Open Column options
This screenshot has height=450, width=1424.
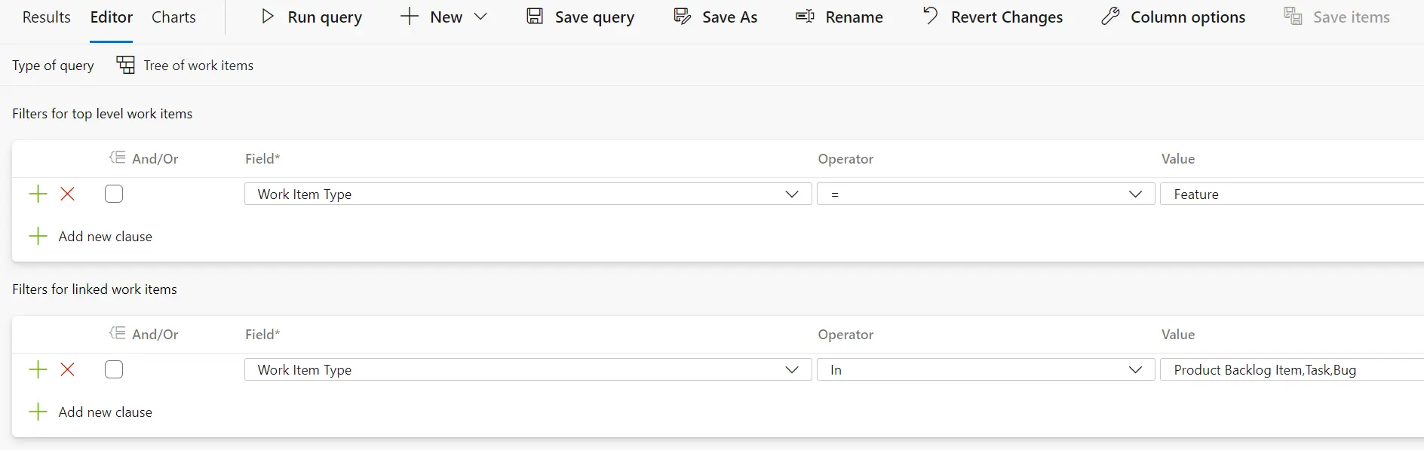click(x=1173, y=17)
